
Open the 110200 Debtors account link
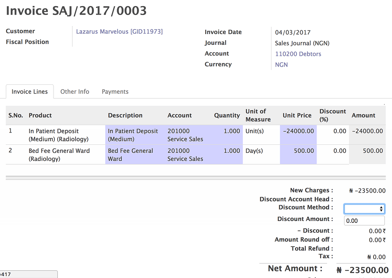(298, 54)
